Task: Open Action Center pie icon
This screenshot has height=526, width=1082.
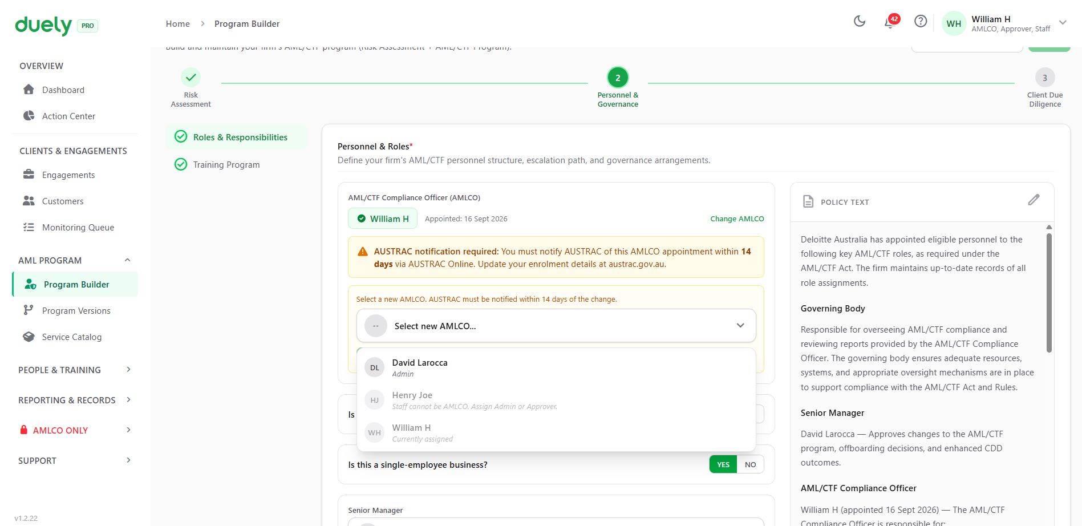Action: pos(29,116)
